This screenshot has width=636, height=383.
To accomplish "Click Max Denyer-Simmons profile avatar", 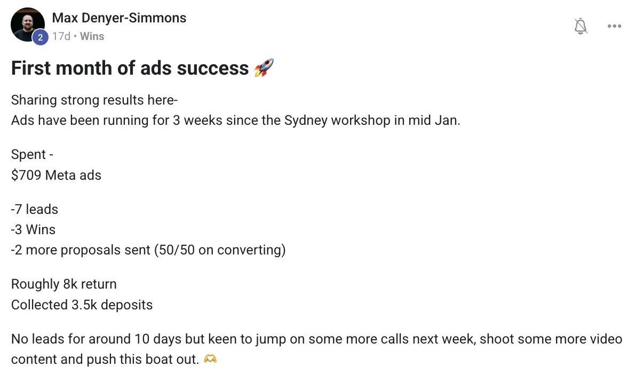I will 27,25.
